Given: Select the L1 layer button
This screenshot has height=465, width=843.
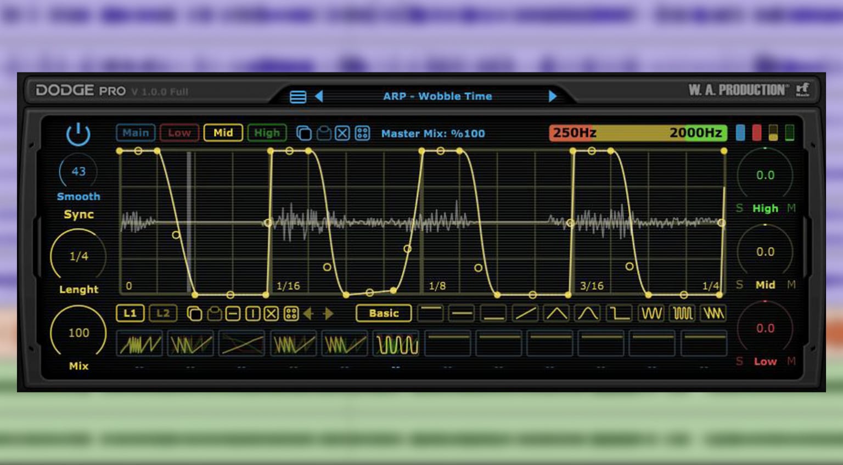Looking at the screenshot, I should pyautogui.click(x=130, y=314).
